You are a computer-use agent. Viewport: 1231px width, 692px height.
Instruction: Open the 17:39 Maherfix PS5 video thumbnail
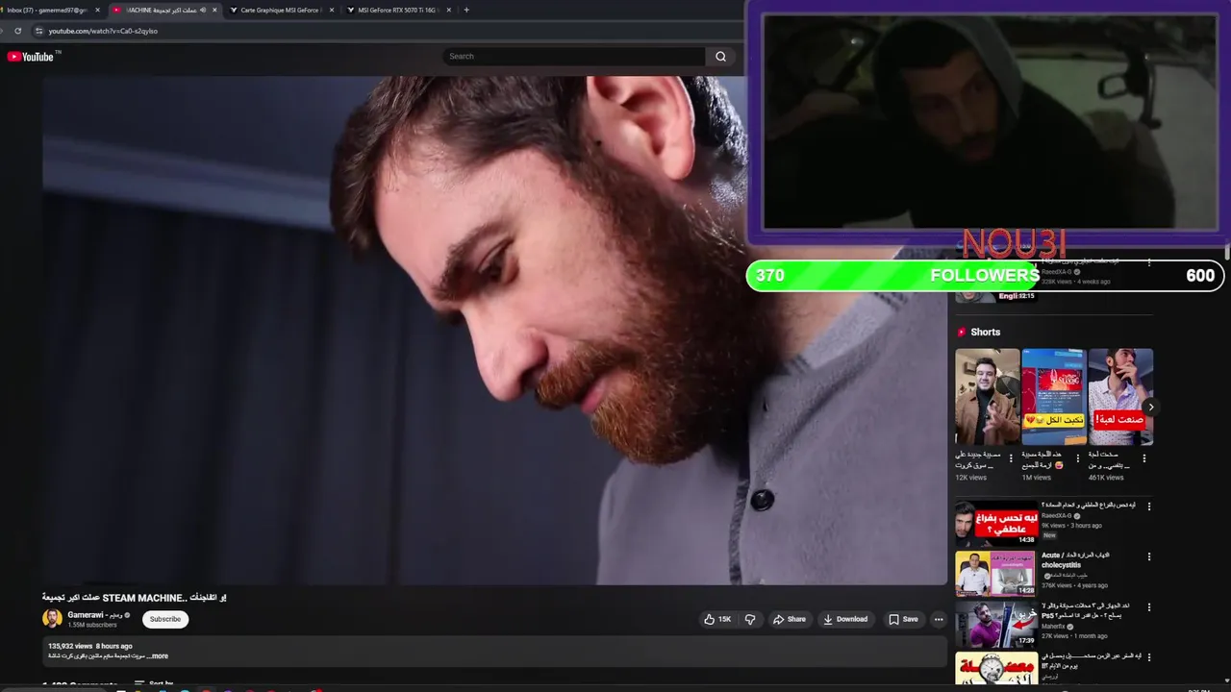click(996, 624)
